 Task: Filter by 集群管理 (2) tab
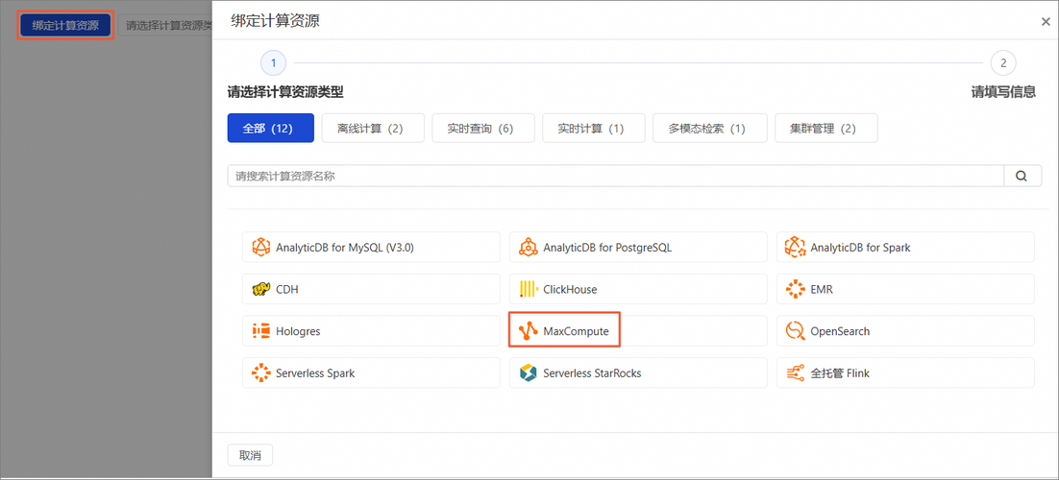pyautogui.click(x=826, y=129)
